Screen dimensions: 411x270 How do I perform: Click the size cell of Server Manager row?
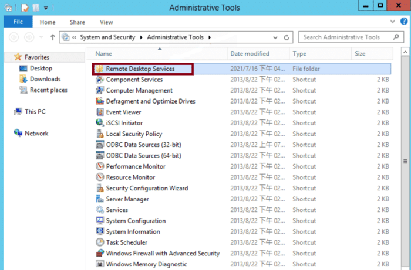point(383,199)
